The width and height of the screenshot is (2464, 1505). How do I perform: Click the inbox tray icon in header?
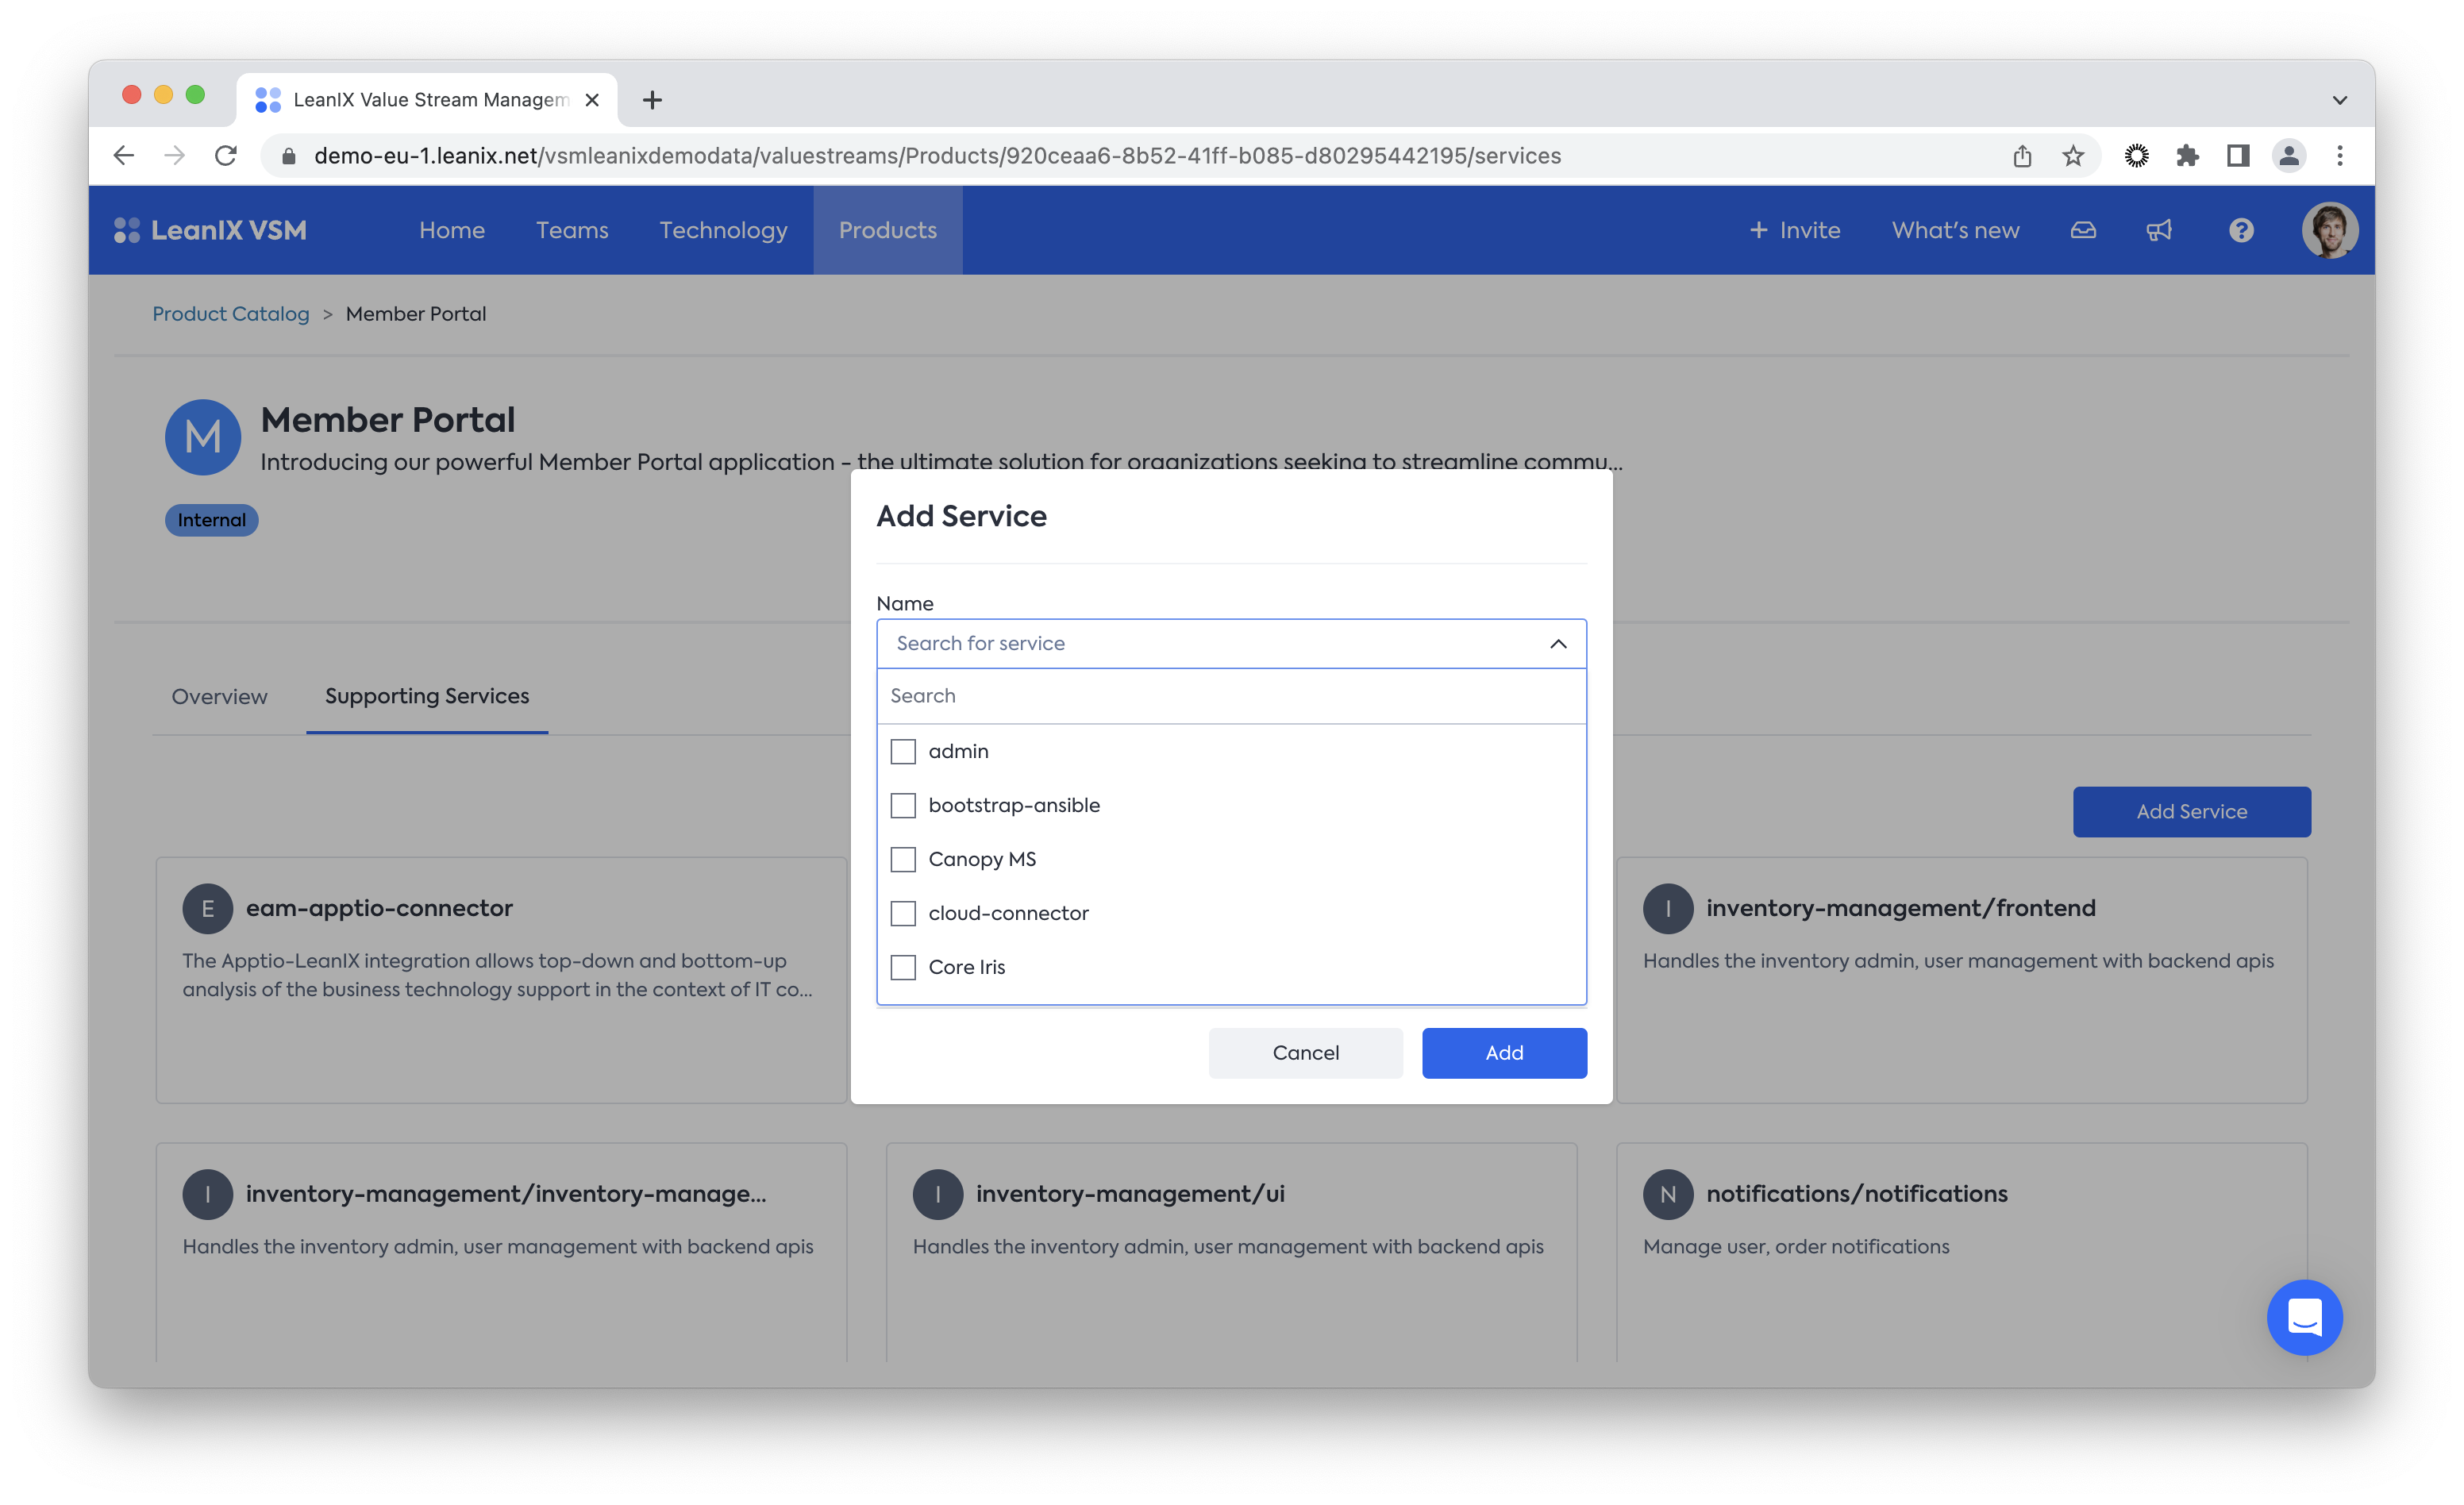(2083, 230)
